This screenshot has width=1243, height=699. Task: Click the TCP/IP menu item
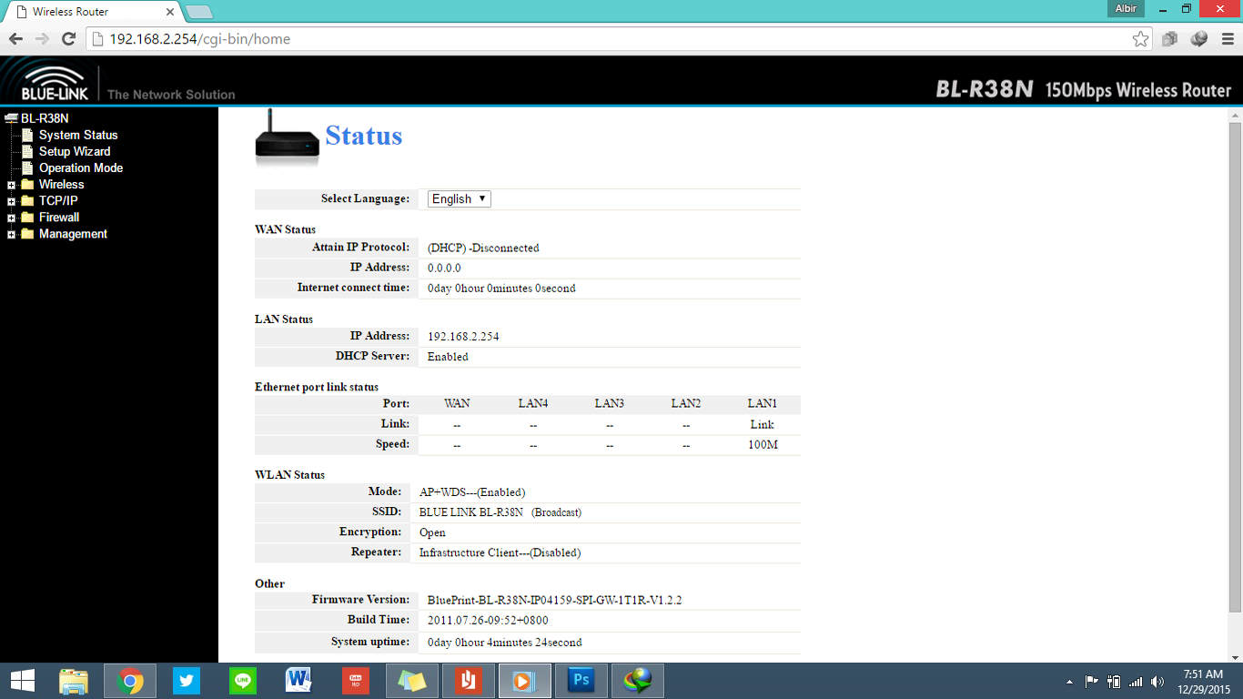click(x=58, y=200)
